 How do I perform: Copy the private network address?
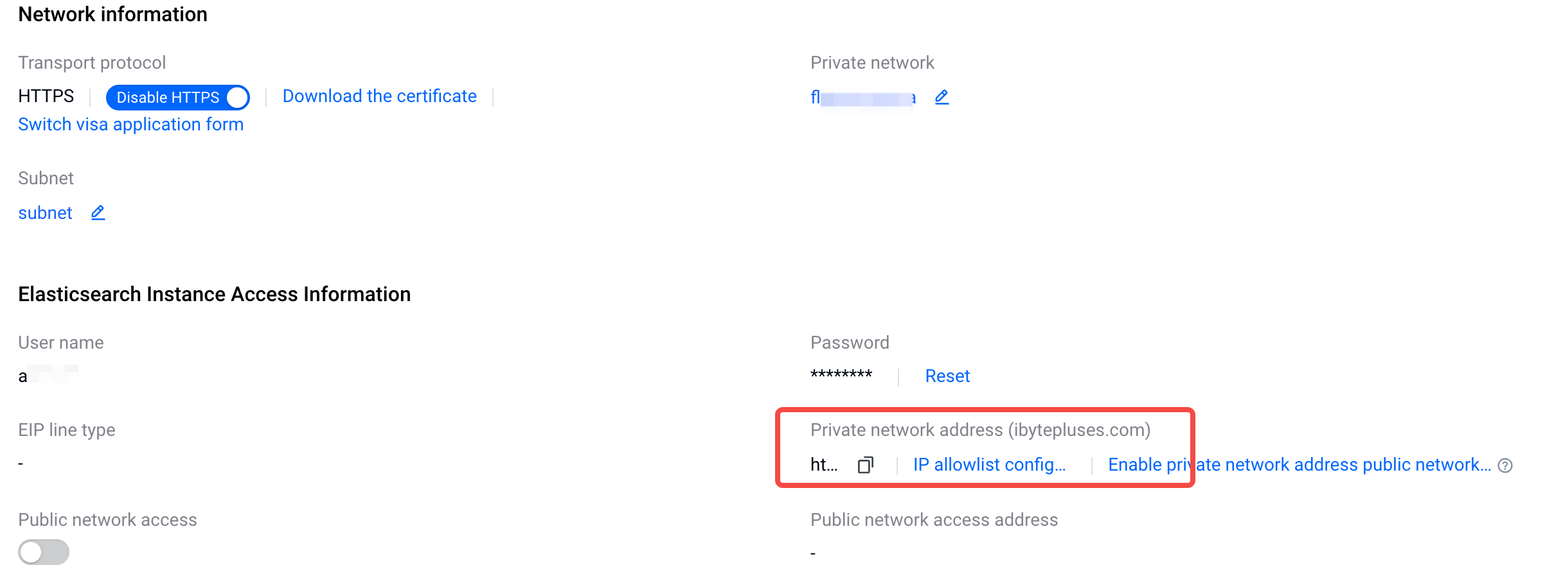point(866,464)
